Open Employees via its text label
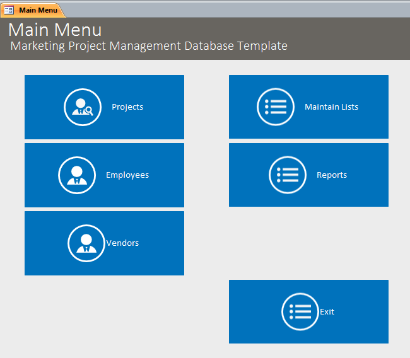Image resolution: width=410 pixels, height=358 pixels. (x=127, y=175)
